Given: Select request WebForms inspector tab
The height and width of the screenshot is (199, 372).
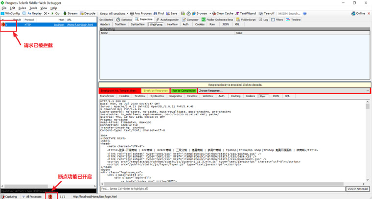Looking at the screenshot, I should [156, 24].
